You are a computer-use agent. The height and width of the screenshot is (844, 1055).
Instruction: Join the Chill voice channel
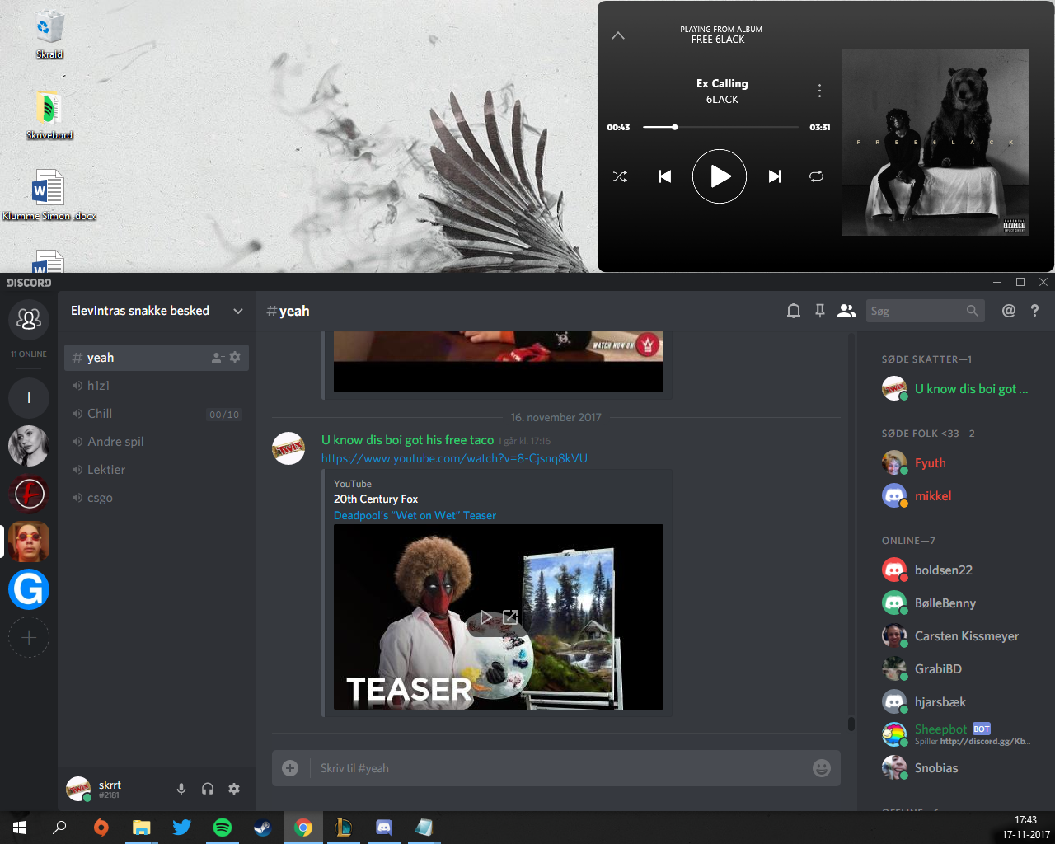tap(157, 414)
